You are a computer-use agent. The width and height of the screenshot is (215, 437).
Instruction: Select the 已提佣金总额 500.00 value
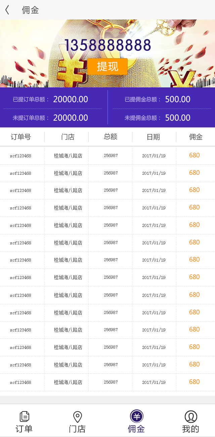click(178, 99)
